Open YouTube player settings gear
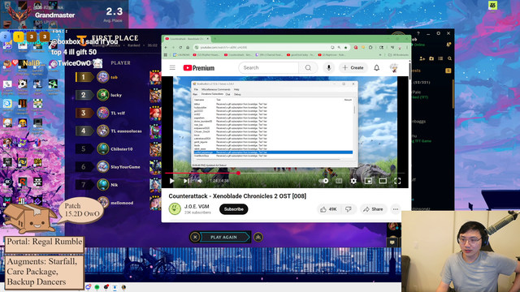This screenshot has height=292, width=520. pos(353,181)
